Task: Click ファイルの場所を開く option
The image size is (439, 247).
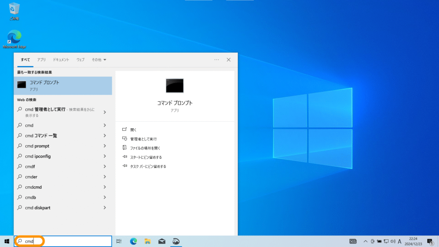Action: [x=145, y=148]
